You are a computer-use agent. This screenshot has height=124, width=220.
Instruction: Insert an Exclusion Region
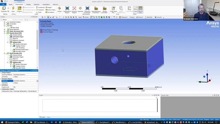pos(74,10)
